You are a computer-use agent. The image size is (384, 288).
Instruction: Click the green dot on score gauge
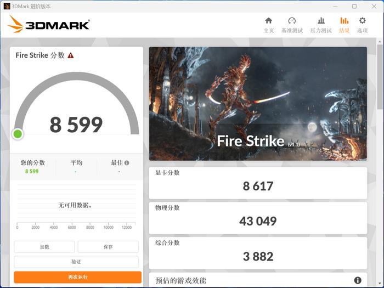coord(18,134)
